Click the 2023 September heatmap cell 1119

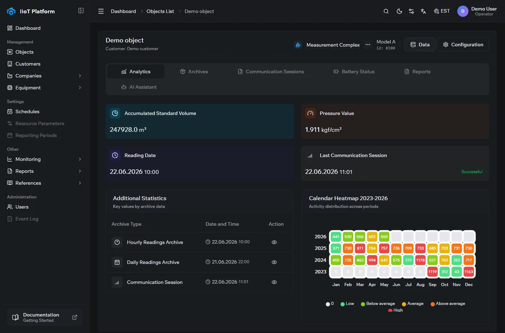[x=432, y=272]
